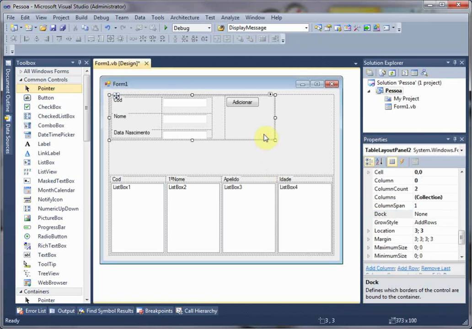This screenshot has width=472, height=329.
Task: Select the TextBox control in Toolbox
Action: pyautogui.click(x=47, y=255)
